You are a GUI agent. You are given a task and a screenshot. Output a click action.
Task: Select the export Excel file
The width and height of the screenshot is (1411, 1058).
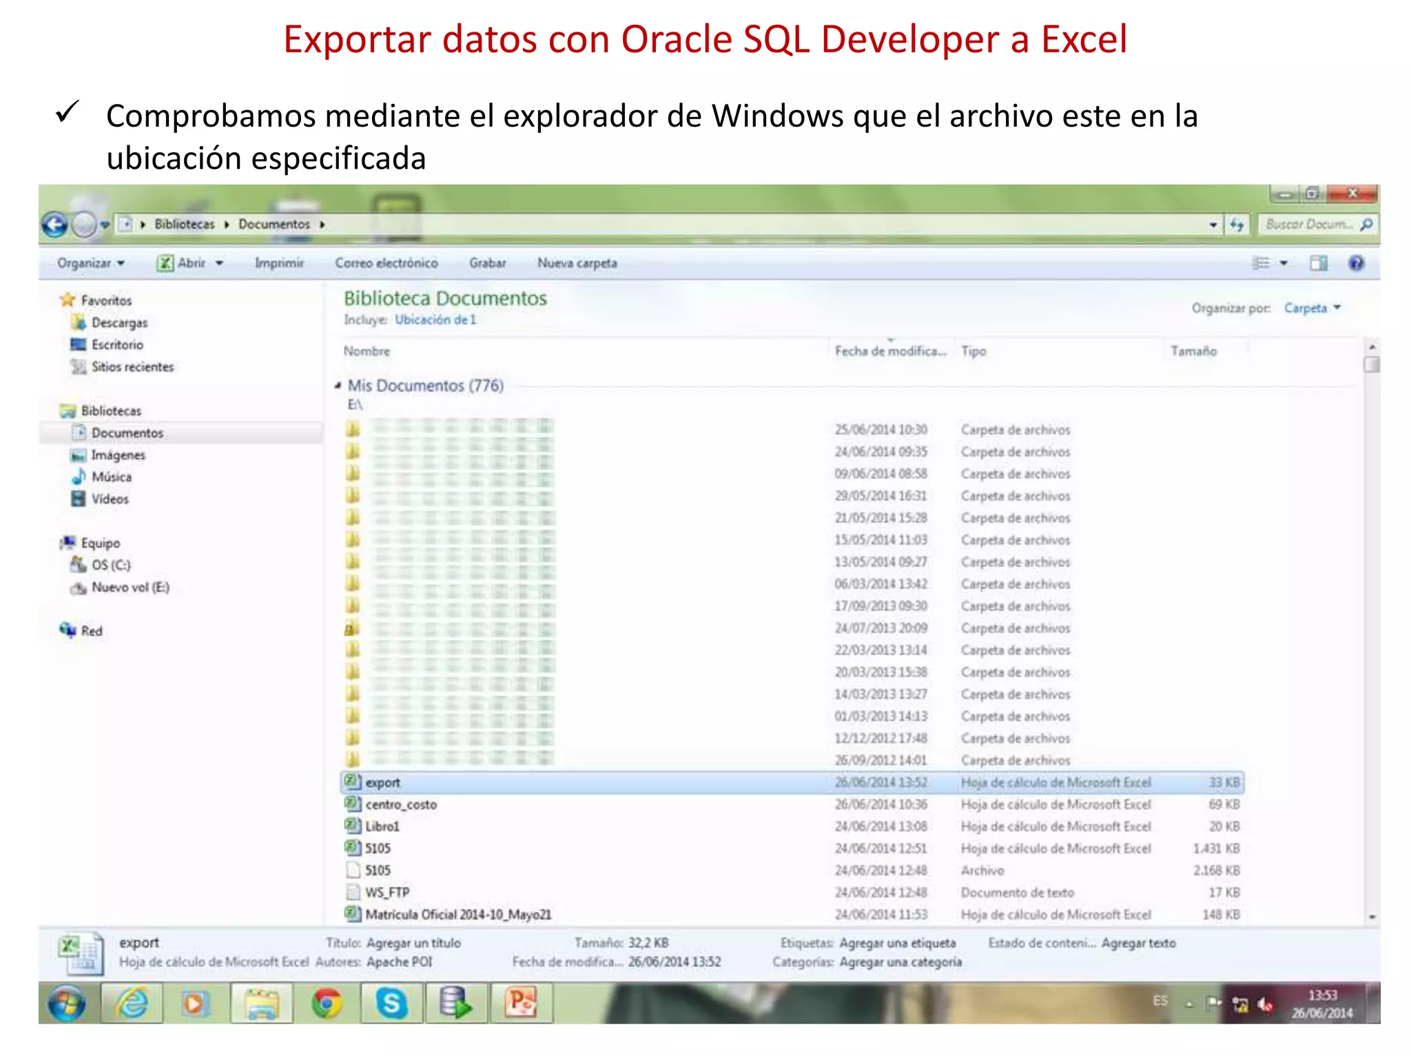pos(792,782)
